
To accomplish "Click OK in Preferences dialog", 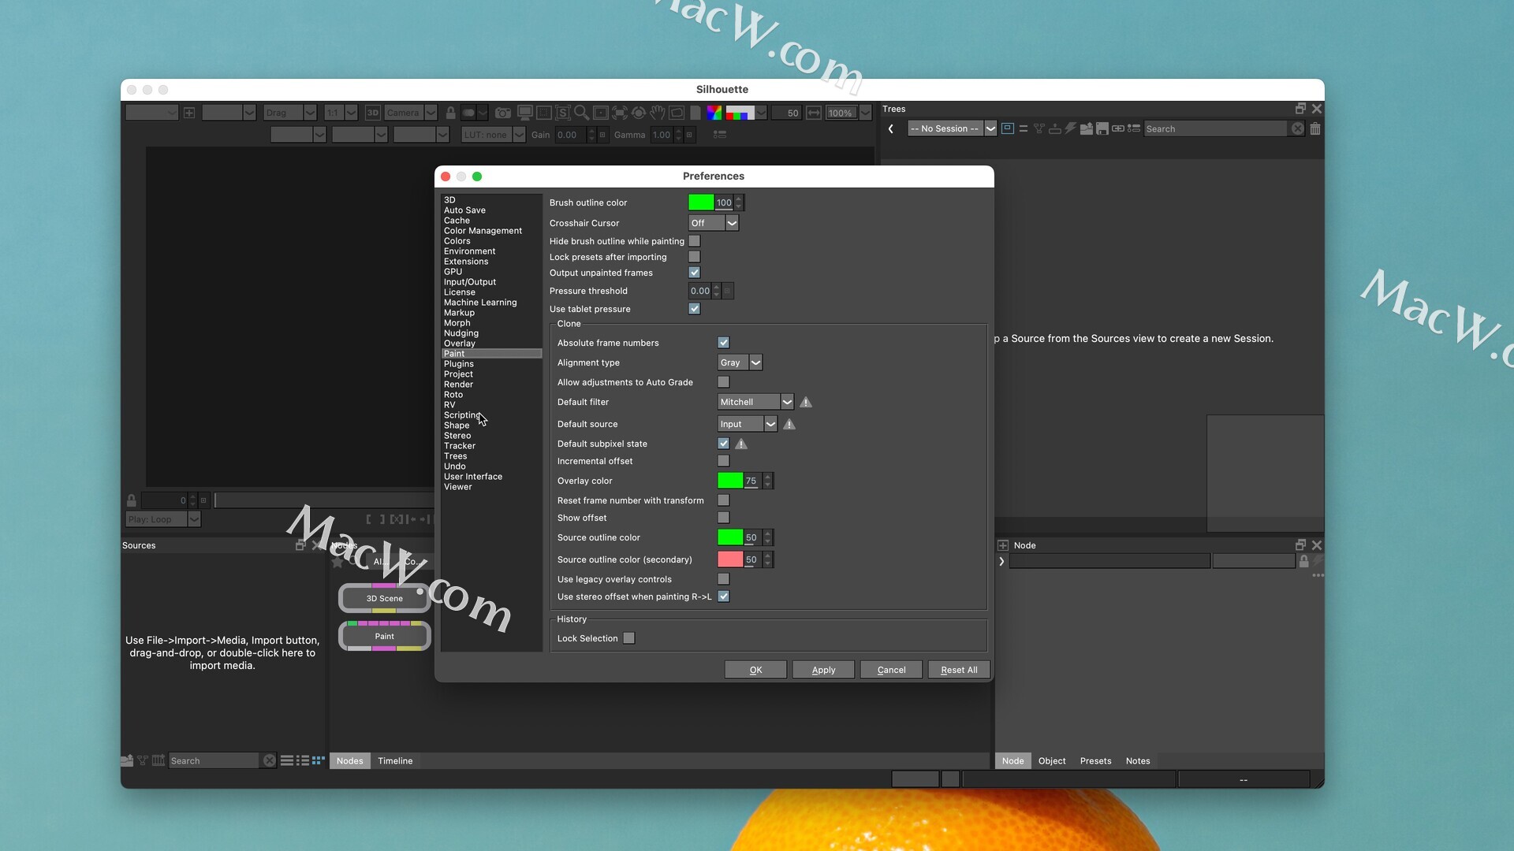I will point(755,670).
